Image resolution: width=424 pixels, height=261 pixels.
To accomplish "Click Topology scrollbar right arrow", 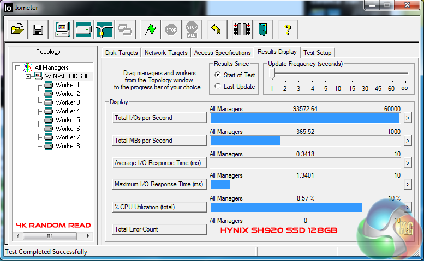I will point(88,236).
